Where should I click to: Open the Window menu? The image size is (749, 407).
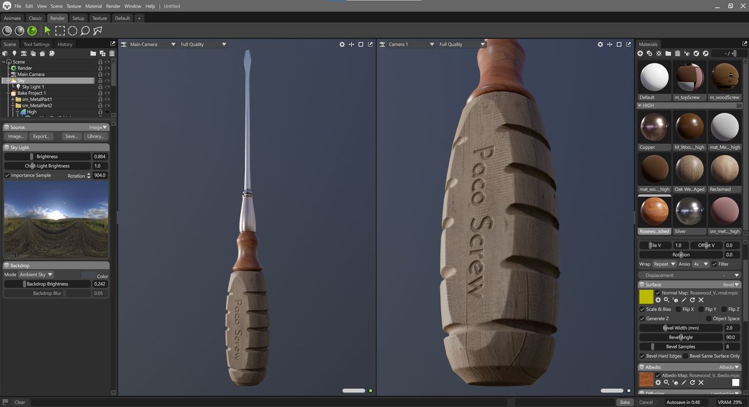point(132,6)
